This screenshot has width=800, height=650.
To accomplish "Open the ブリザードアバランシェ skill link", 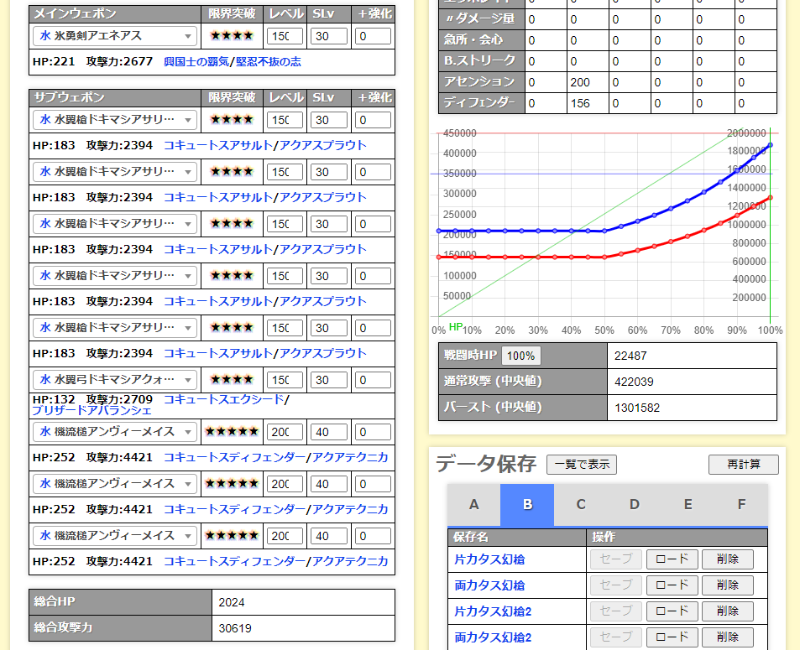I will (92, 410).
